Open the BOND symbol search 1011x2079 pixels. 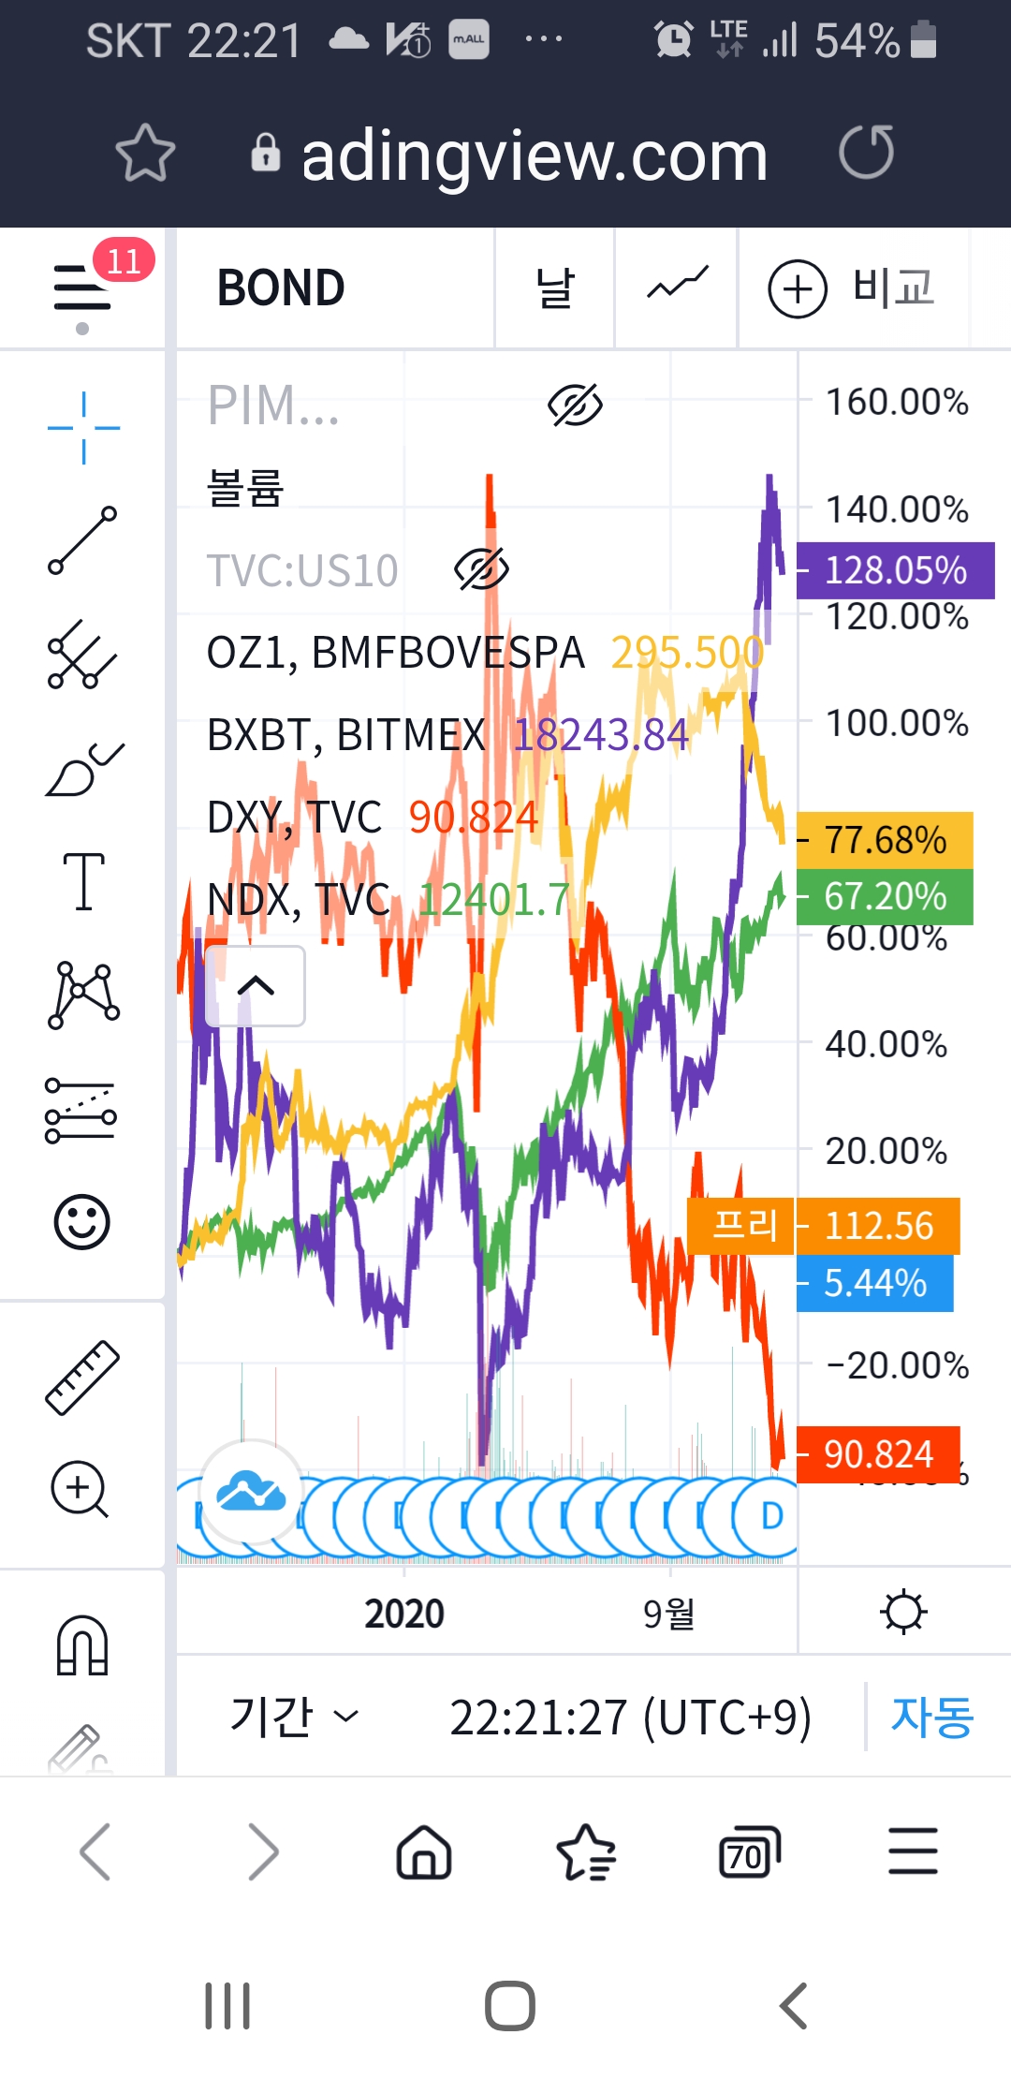[x=281, y=288]
